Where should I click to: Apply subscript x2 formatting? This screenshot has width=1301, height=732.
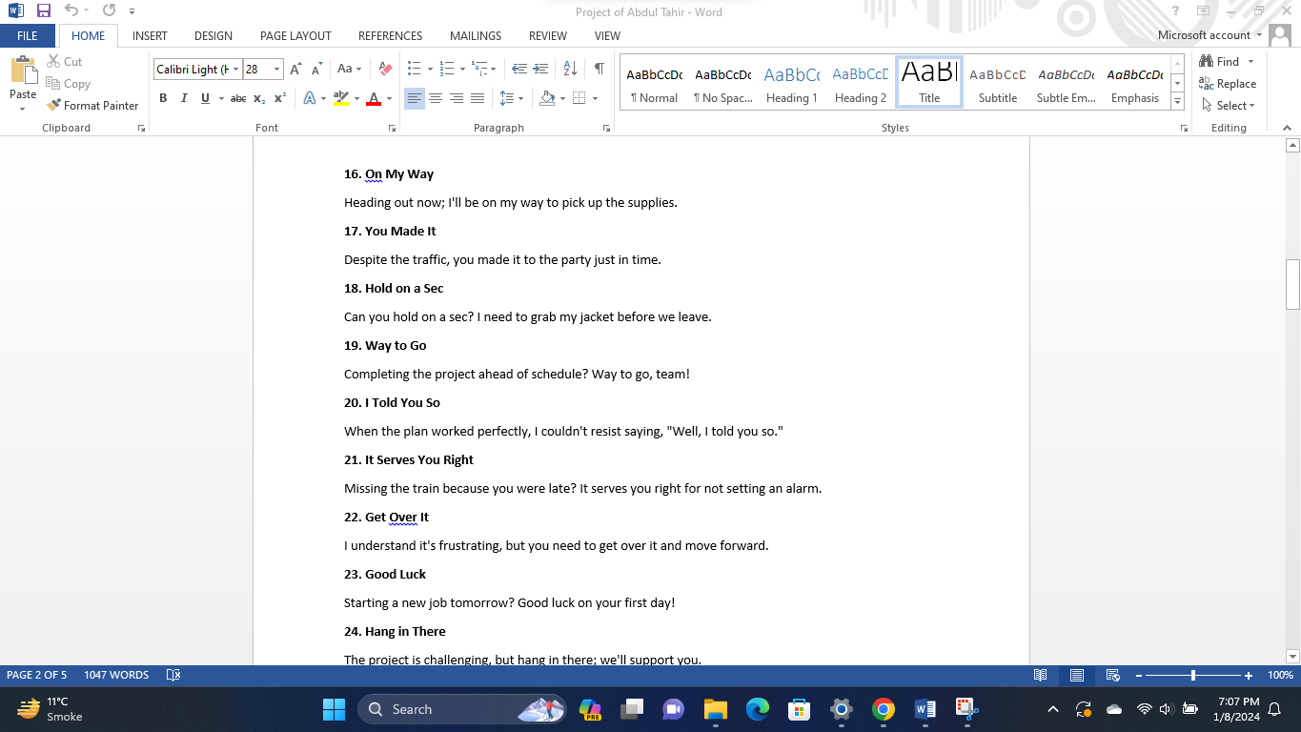259,98
